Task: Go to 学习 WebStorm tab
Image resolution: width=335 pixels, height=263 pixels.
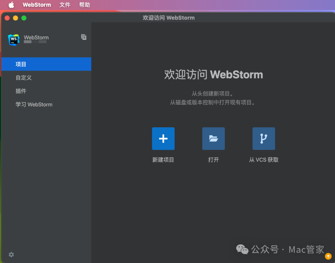Action: point(46,104)
